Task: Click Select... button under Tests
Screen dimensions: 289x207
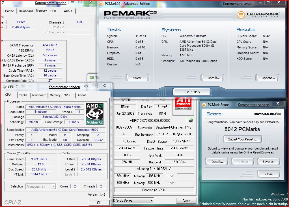Action: pyautogui.click(x=139, y=78)
